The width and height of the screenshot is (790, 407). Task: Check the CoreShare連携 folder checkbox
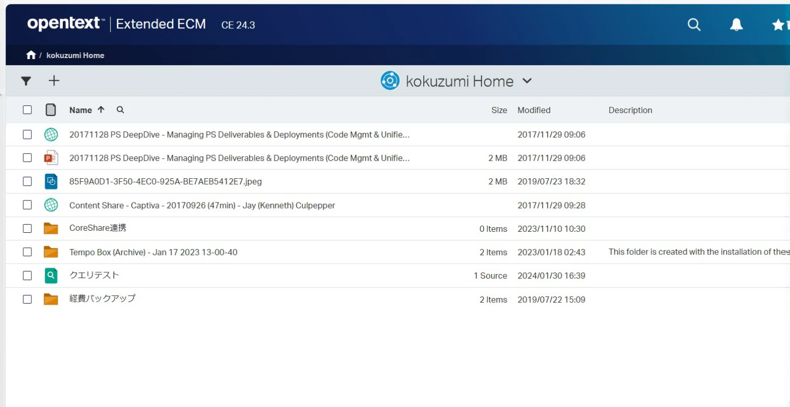[27, 229]
